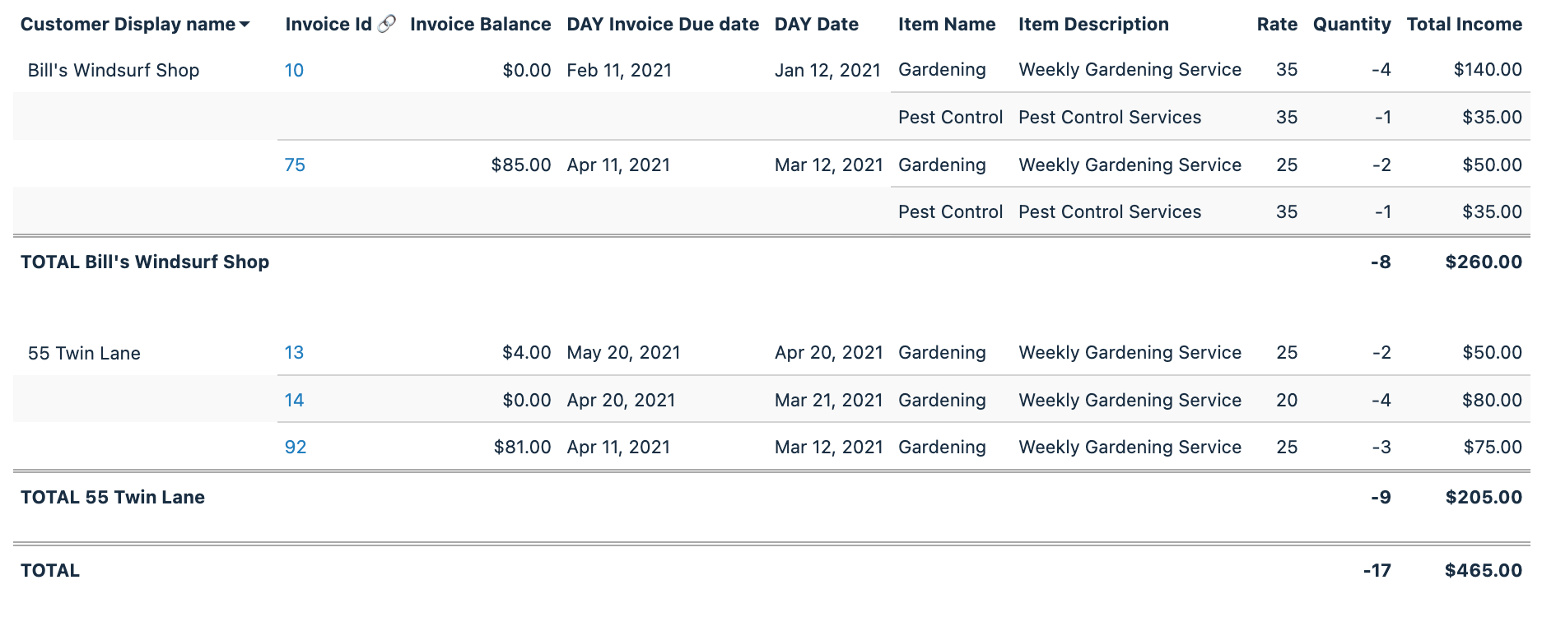
Task: Click the grand total $465.00 value
Action: [x=1483, y=571]
